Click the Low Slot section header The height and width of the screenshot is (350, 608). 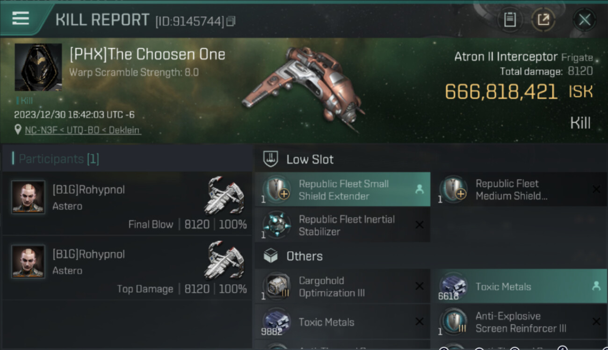tap(310, 160)
